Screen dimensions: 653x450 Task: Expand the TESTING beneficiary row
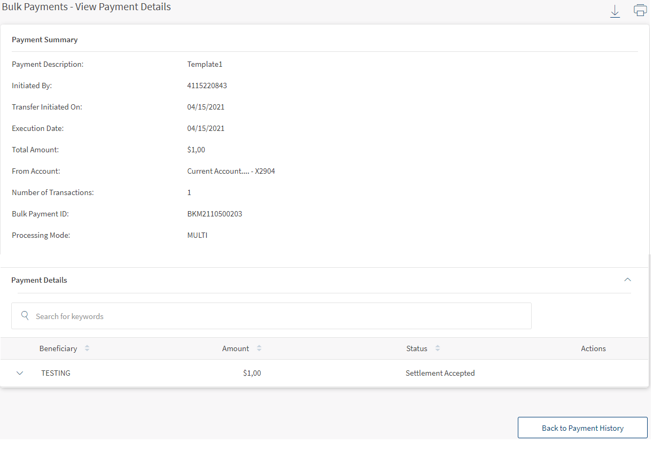point(20,373)
